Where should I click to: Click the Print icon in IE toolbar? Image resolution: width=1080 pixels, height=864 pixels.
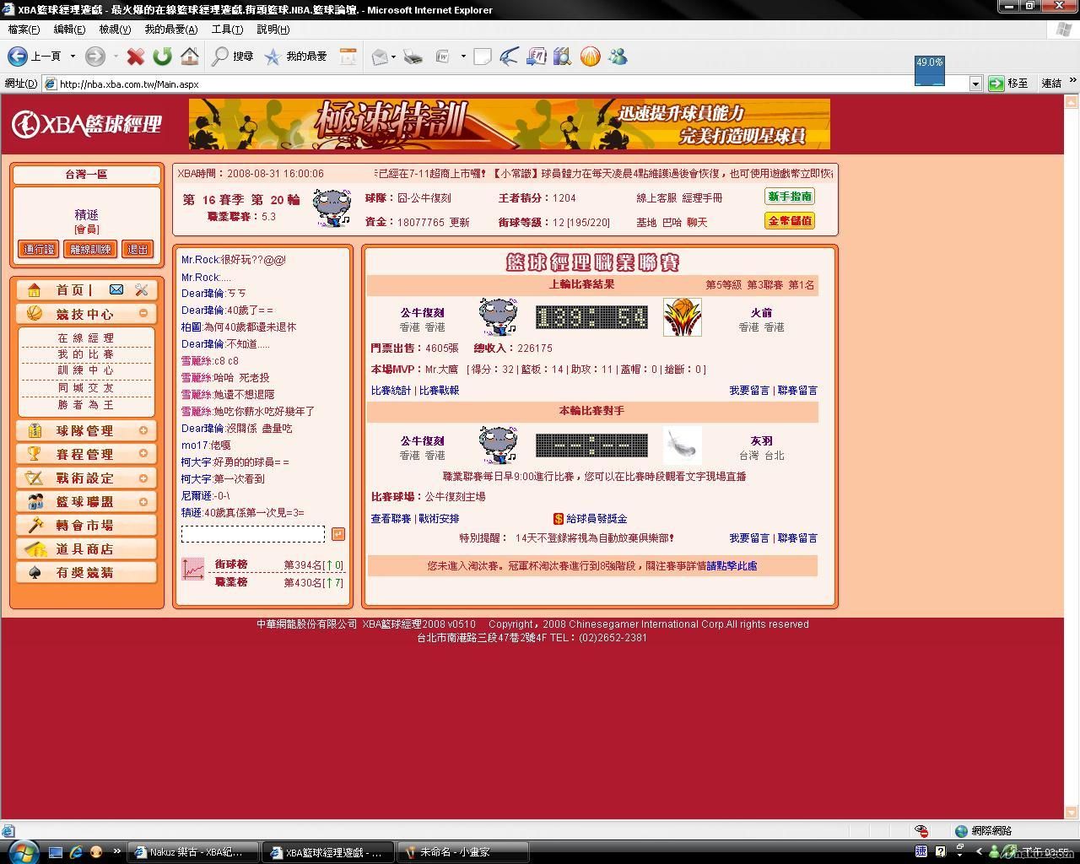click(413, 57)
